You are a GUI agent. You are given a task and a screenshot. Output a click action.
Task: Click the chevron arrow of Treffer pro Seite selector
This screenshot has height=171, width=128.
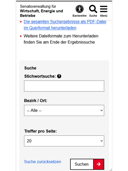[102, 141]
